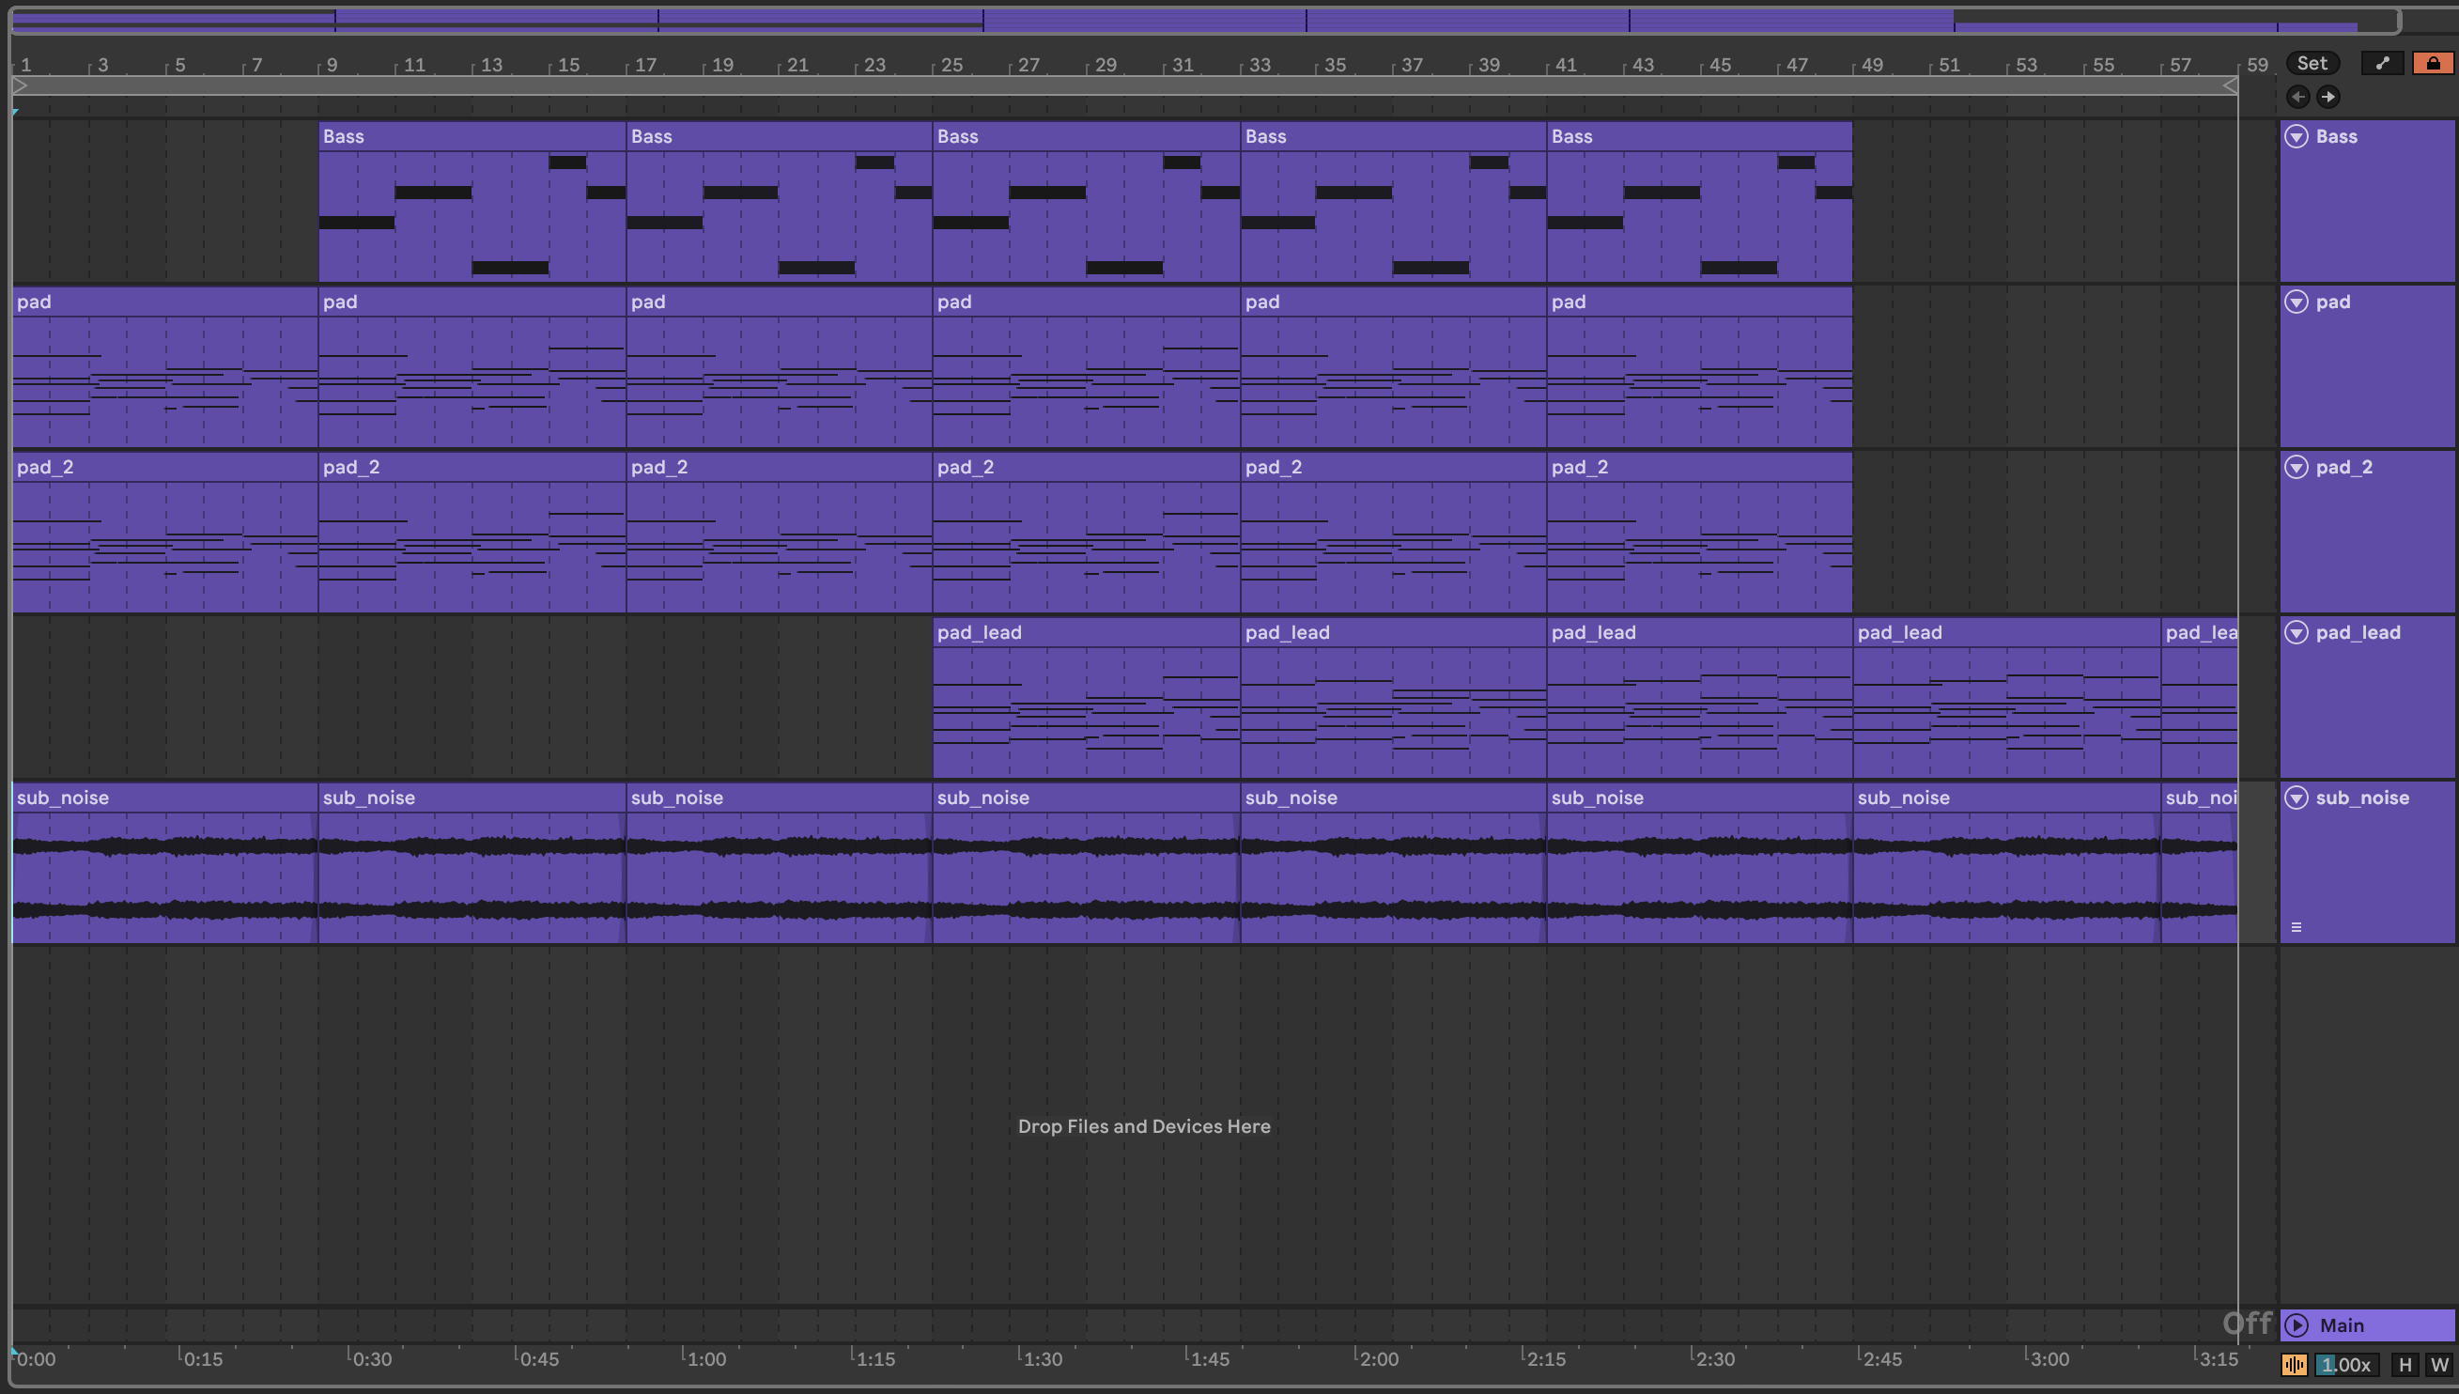Jump to previous locator arrow

[2297, 97]
